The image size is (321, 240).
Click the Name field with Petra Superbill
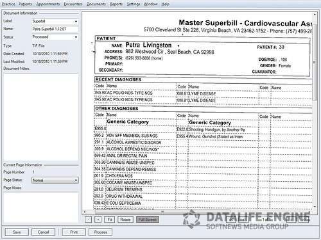point(55,29)
